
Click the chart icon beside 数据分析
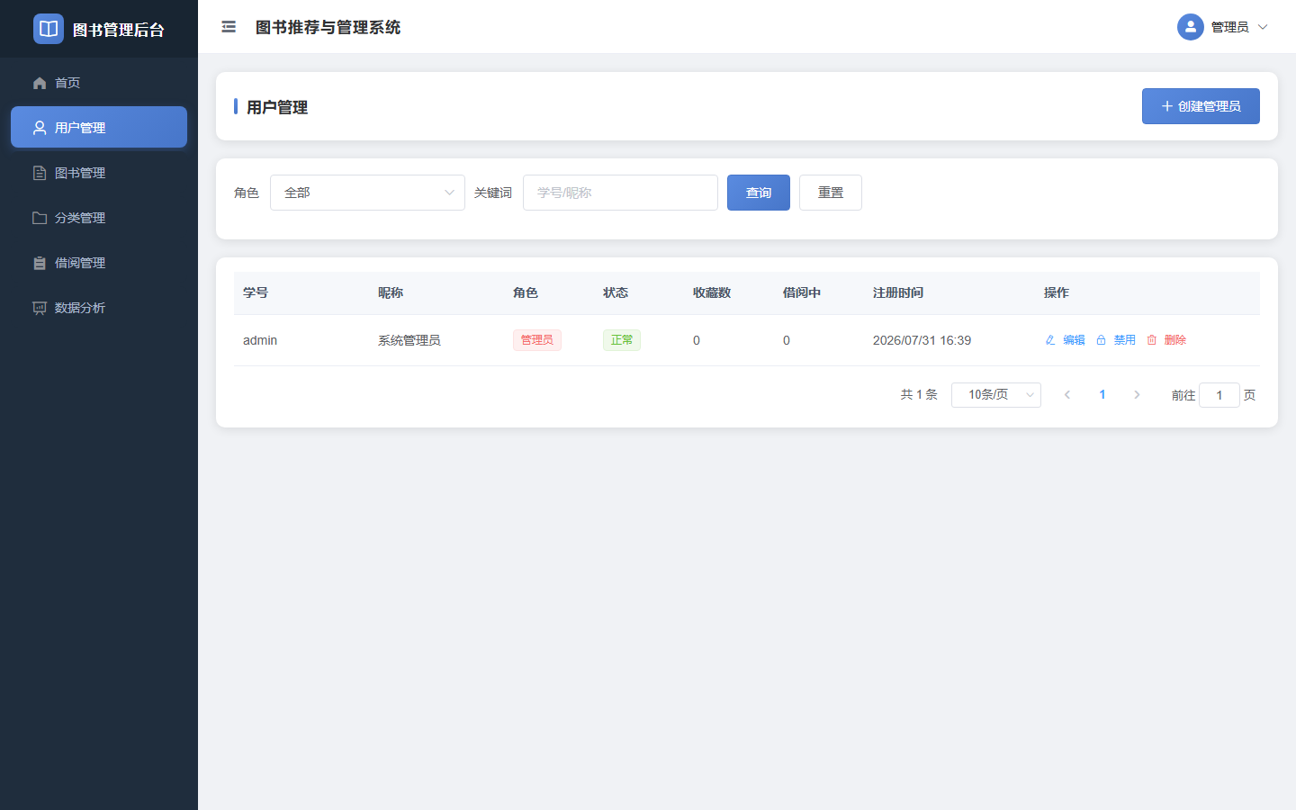click(x=40, y=308)
